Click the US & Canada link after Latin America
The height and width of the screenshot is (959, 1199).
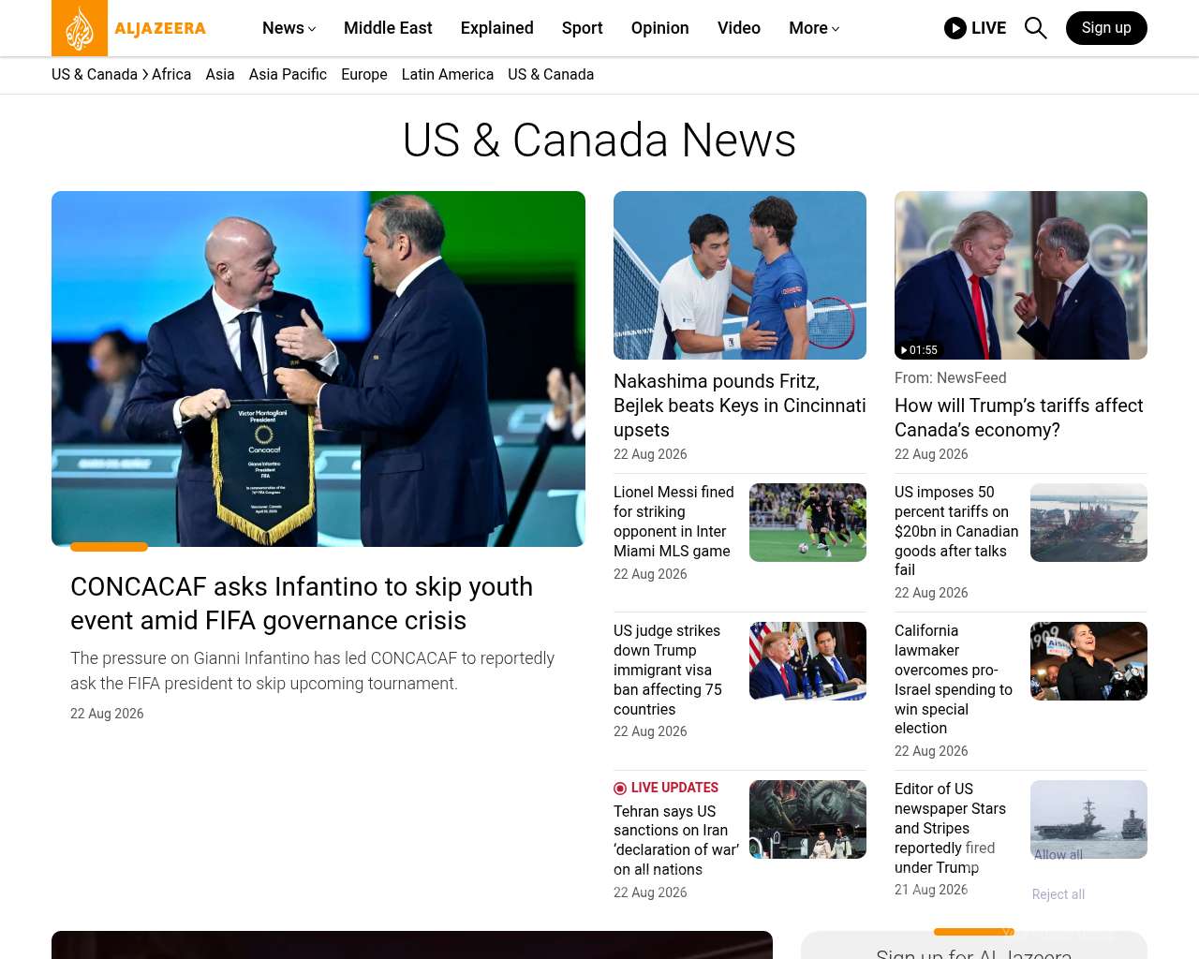coord(551,75)
